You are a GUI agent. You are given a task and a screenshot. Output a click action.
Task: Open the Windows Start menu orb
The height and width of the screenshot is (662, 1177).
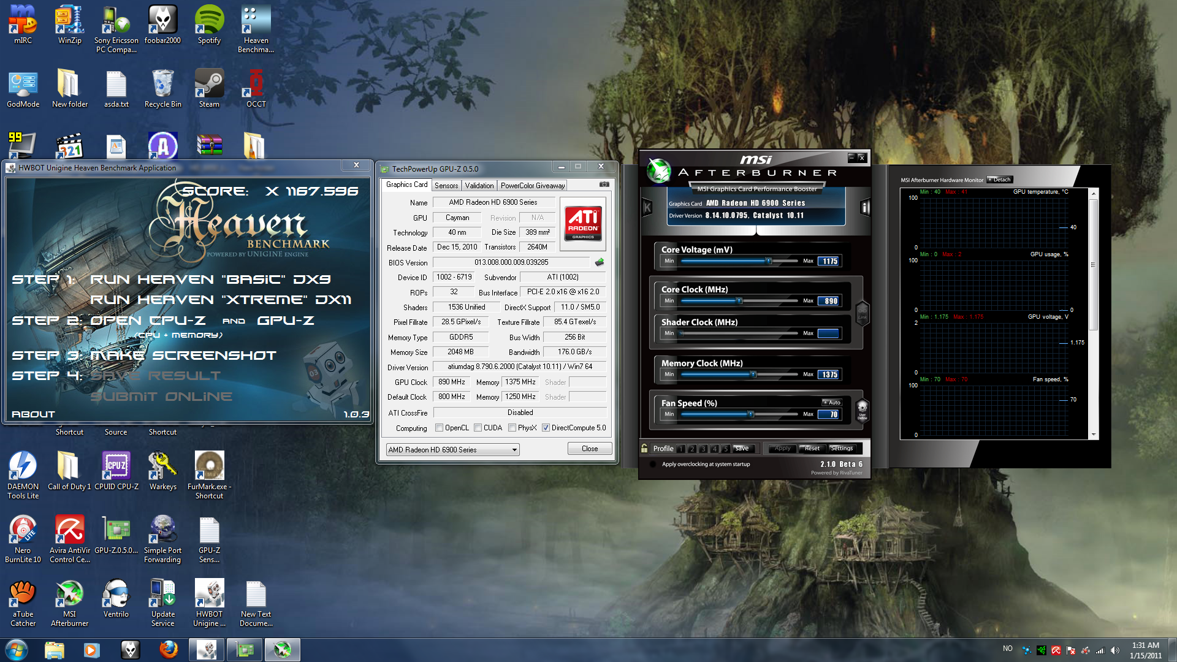click(17, 650)
